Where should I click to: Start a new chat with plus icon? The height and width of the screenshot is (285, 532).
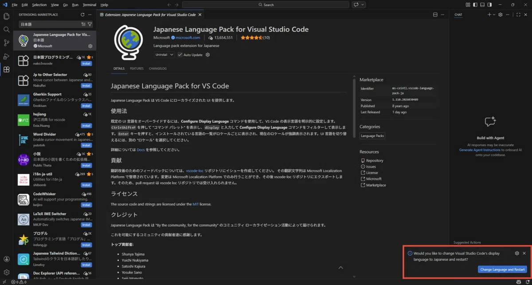[x=489, y=15]
